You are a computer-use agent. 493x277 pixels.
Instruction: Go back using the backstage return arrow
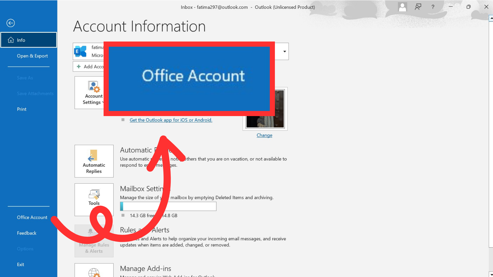point(11,23)
